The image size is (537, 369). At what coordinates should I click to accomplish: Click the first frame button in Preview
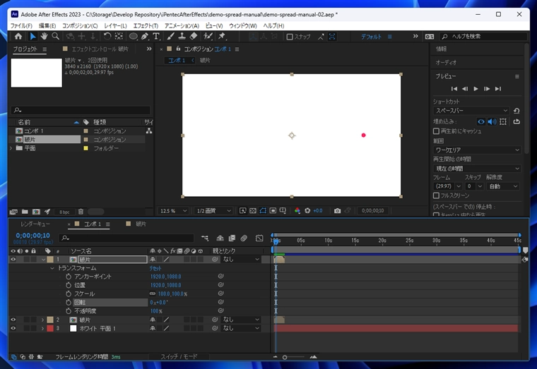click(x=454, y=89)
